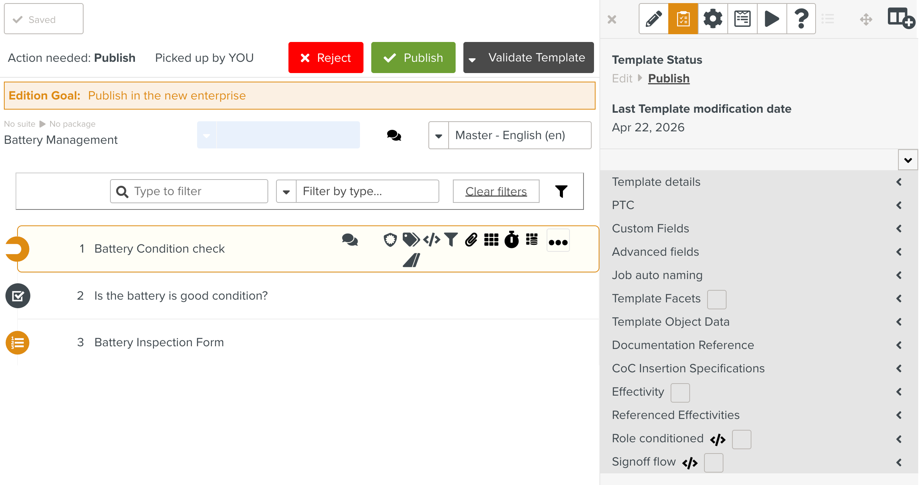Open the three-dots more menu on step 1
Viewport: 919px width, 485px height.
click(558, 242)
